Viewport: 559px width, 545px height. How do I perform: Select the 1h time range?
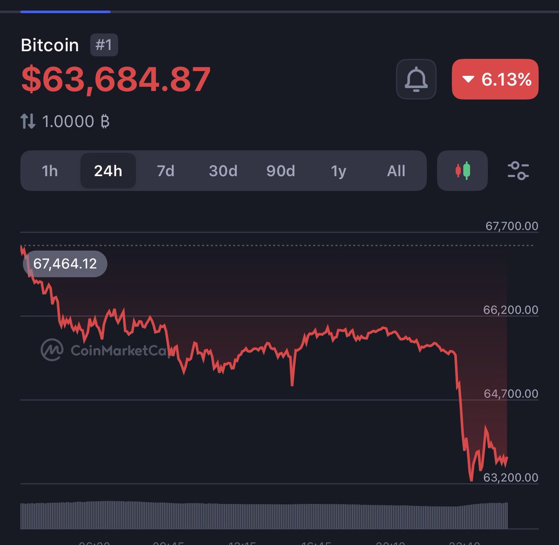(50, 171)
